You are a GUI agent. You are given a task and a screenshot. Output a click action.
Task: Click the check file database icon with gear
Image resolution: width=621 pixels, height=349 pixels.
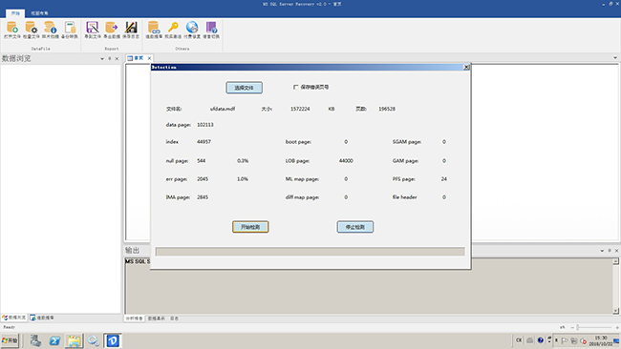[32, 28]
